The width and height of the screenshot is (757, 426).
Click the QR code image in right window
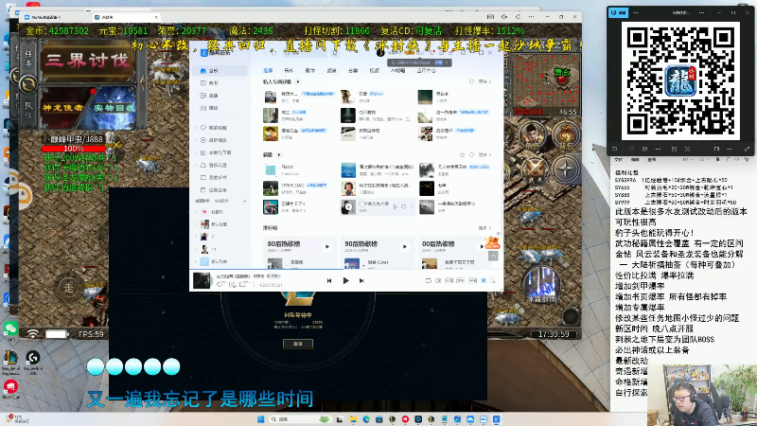click(x=680, y=80)
